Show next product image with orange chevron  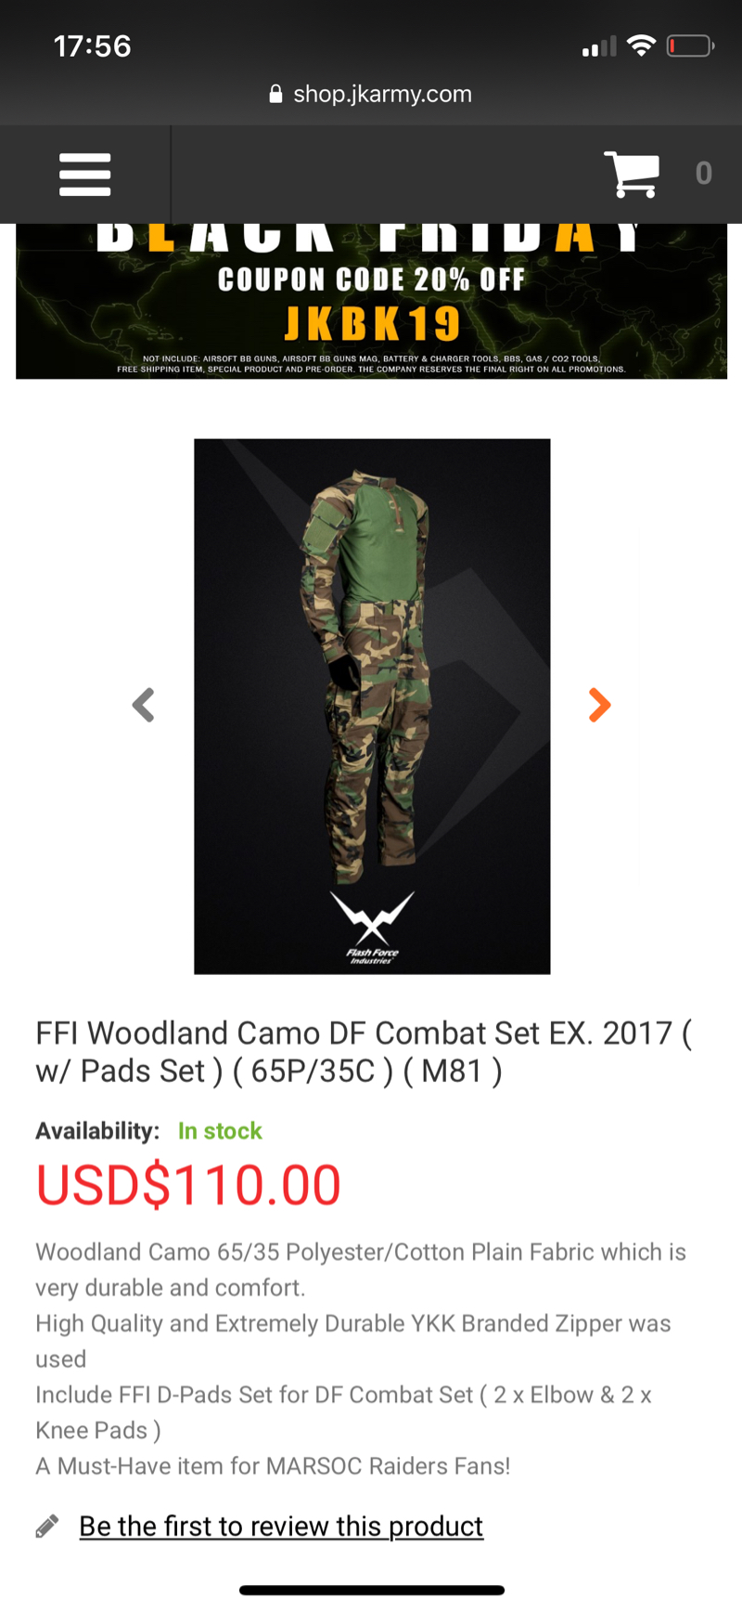600,705
